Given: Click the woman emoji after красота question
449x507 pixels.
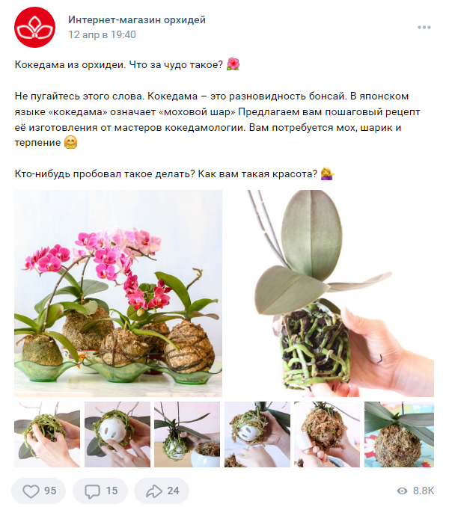Looking at the screenshot, I should tap(327, 173).
